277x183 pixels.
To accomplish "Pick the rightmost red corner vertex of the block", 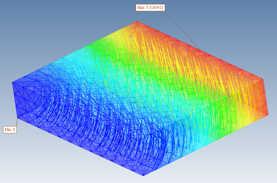I will click(268, 115).
